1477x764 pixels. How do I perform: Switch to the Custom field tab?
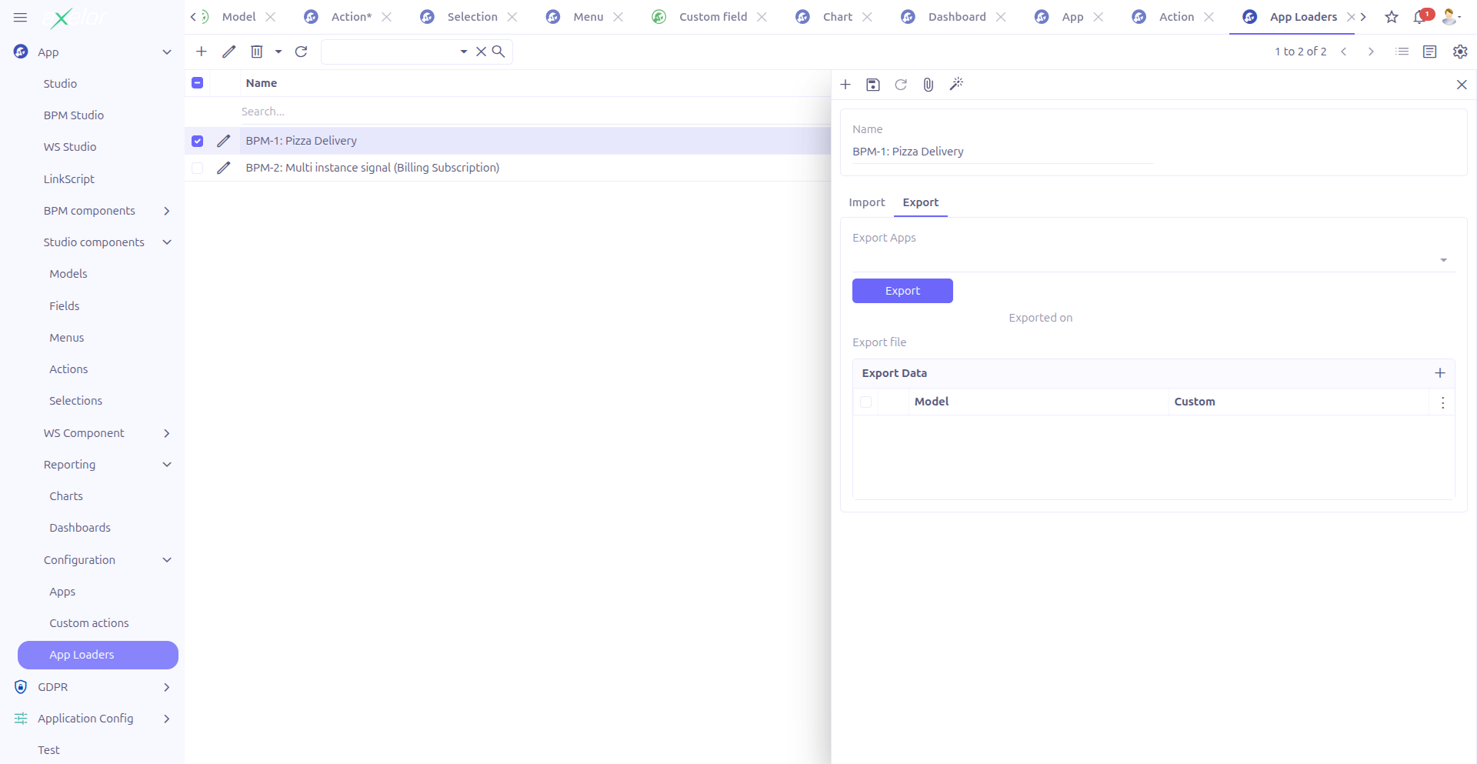click(x=713, y=17)
